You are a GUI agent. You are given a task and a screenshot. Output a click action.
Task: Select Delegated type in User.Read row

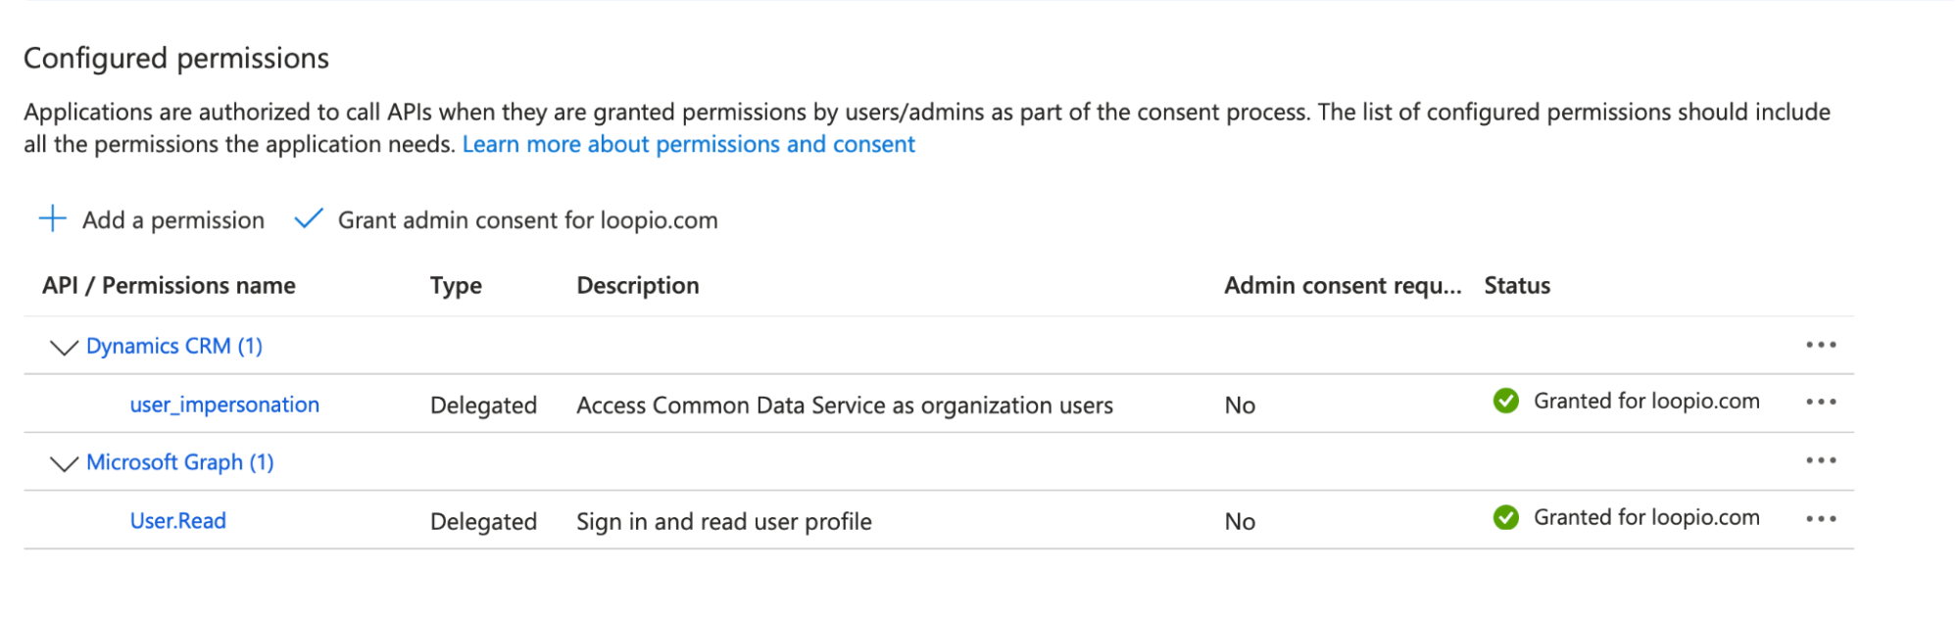483,522
